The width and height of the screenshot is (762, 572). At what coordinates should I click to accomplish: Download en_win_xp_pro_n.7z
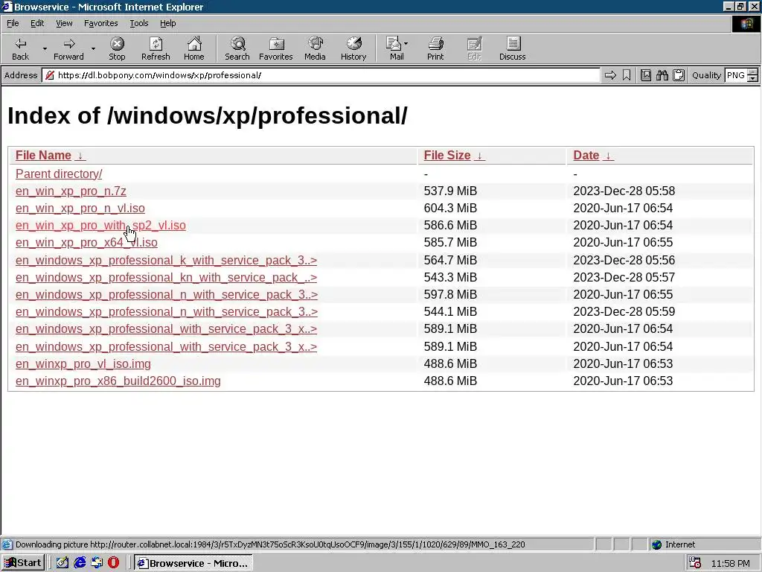(x=71, y=191)
